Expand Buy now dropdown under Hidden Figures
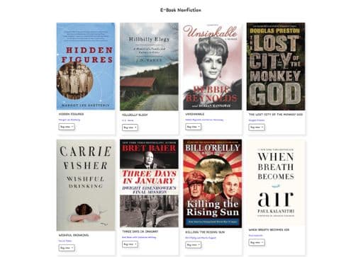Screen dimensions: 363x257 pos(67,127)
